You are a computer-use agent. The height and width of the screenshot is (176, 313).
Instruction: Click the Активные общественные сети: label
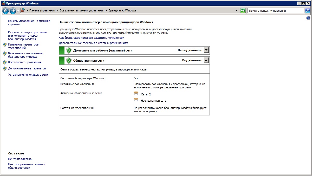click(x=81, y=93)
